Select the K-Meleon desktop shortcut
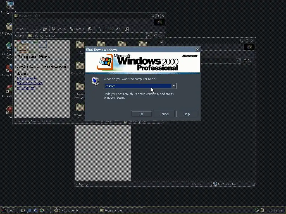The image size is (286, 214). pyautogui.click(x=8, y=91)
